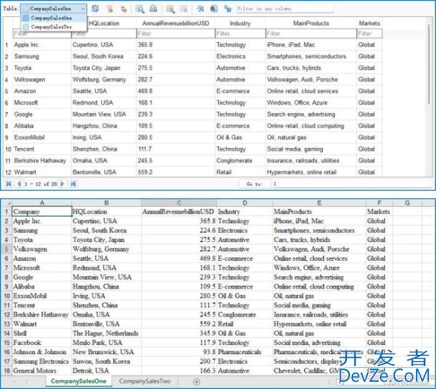The height and width of the screenshot is (389, 436).
Task: Select spreadsheet column B header
Action: [x=107, y=203]
